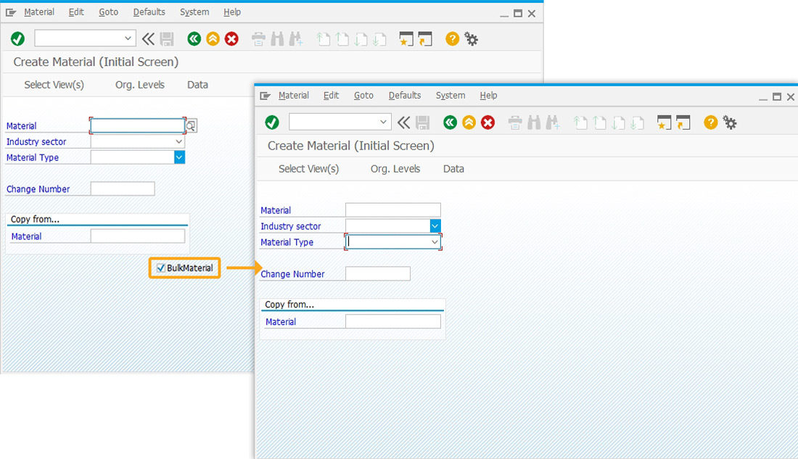
Task: Open Edit menu in front window
Action: tap(331, 96)
